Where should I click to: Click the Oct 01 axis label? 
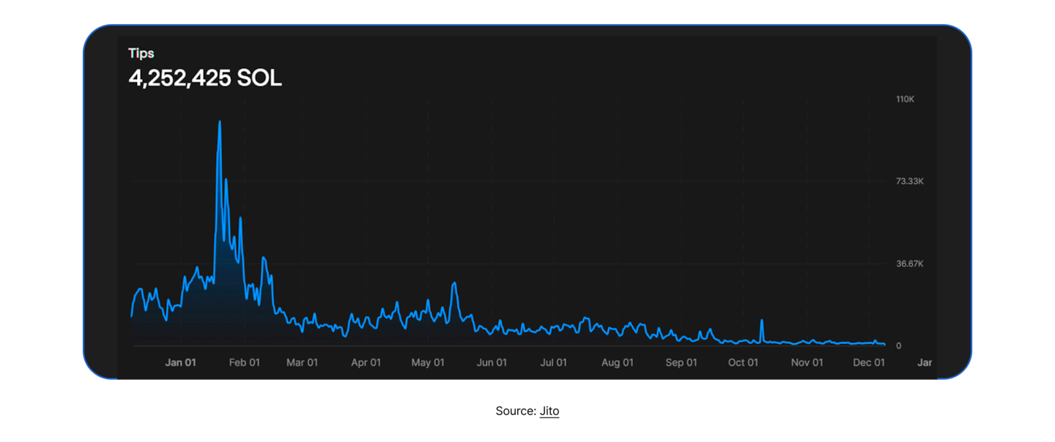[x=742, y=362]
